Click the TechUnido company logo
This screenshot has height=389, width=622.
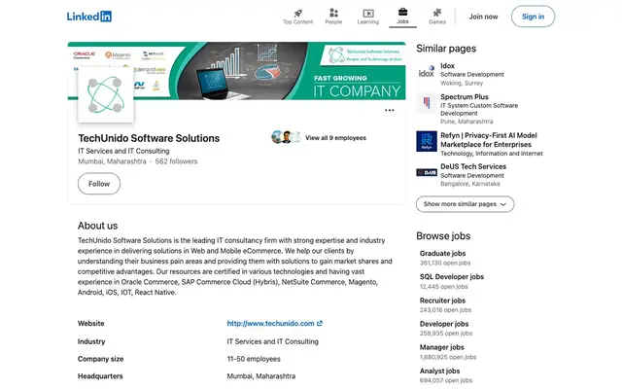pyautogui.click(x=106, y=95)
